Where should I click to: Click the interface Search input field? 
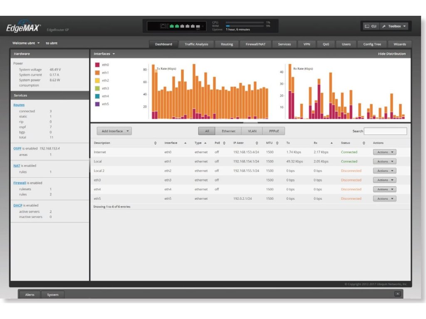pyautogui.click(x=385, y=131)
